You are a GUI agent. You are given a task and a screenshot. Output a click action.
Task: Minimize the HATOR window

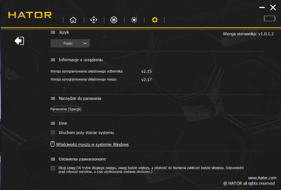(262, 7)
